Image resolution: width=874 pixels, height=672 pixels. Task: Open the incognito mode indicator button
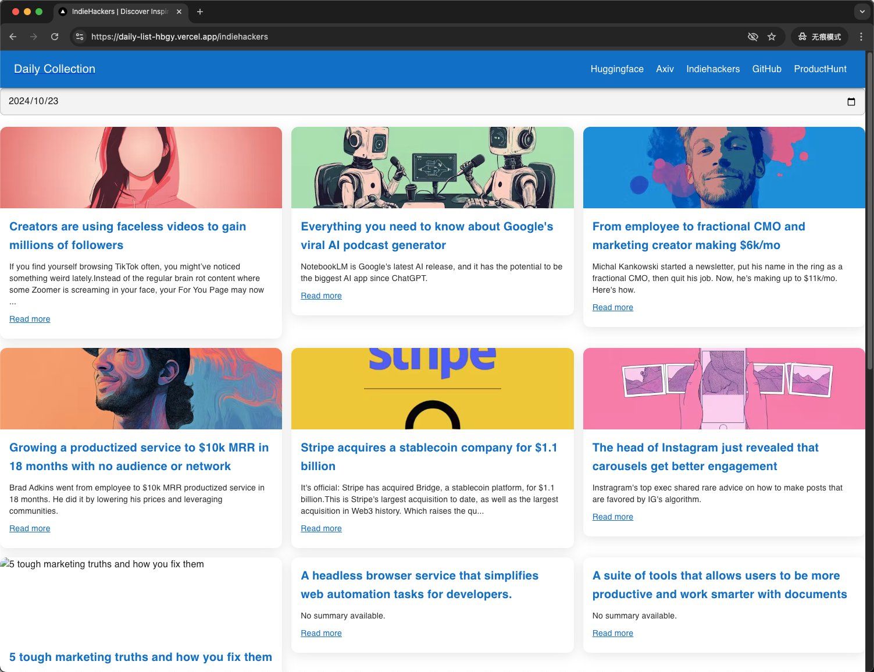[819, 37]
